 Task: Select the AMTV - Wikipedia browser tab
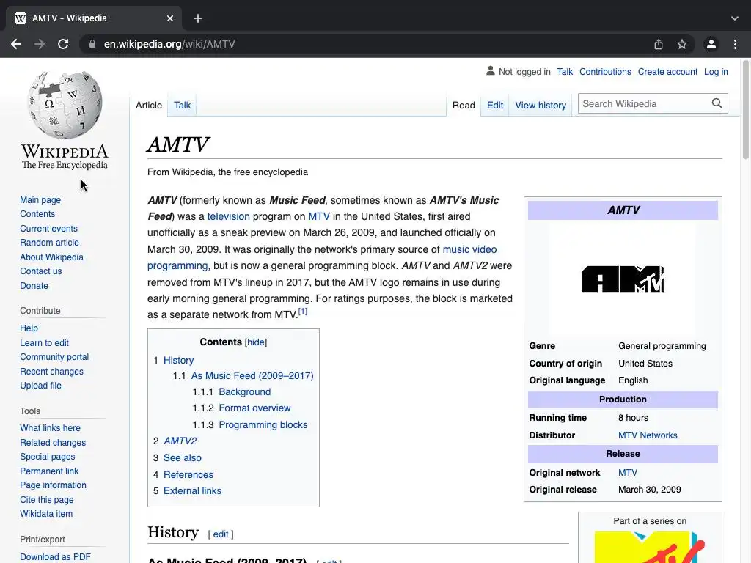93,18
